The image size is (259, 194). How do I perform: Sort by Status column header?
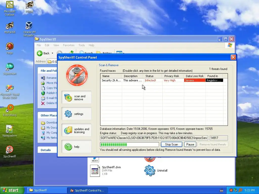153,76
